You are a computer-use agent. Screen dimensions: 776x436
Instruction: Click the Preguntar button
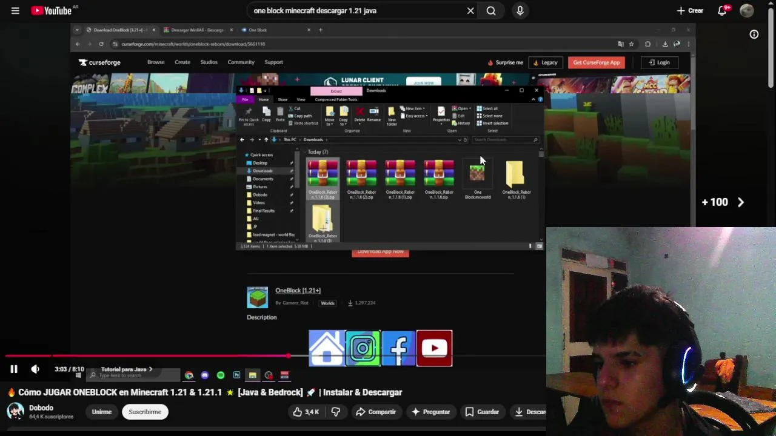(x=430, y=412)
